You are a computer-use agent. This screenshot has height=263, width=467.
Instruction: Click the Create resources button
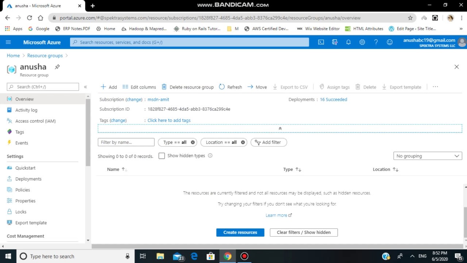(240, 232)
